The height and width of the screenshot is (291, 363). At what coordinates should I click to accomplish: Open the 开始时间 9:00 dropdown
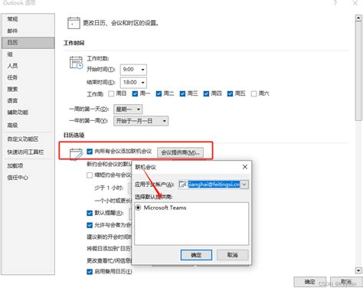click(x=133, y=70)
